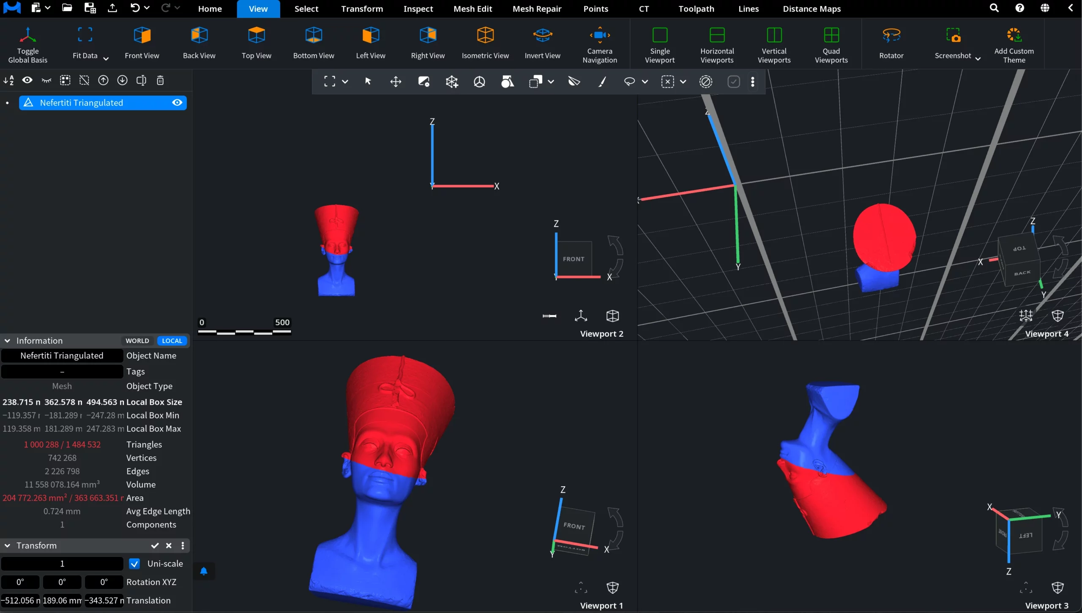Toggle Viewport 2 projection cube icon

(612, 316)
